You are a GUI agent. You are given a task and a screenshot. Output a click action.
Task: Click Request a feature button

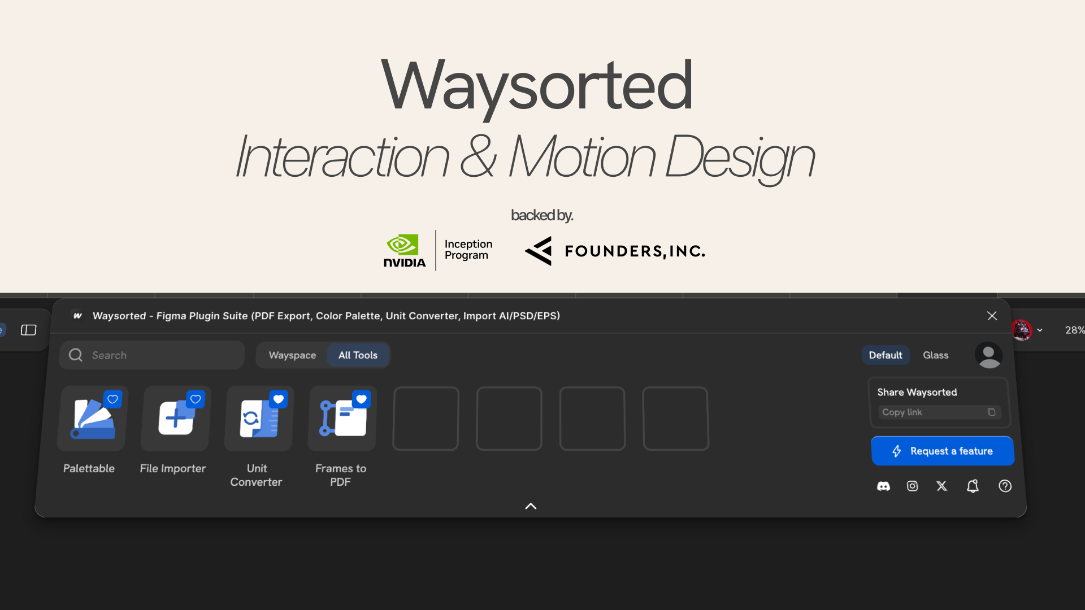coord(943,451)
